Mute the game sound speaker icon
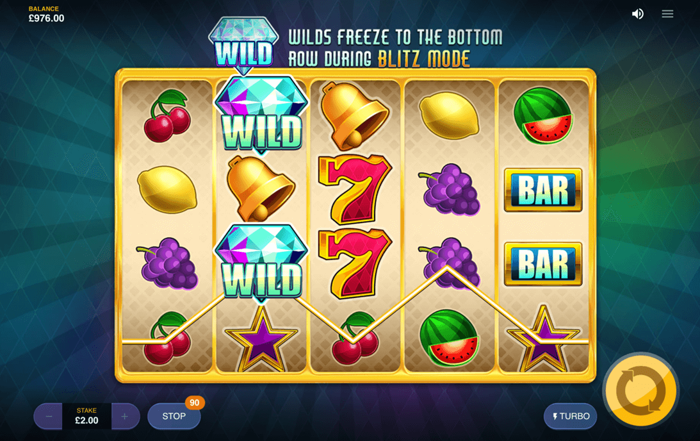The image size is (700, 441). click(x=637, y=14)
